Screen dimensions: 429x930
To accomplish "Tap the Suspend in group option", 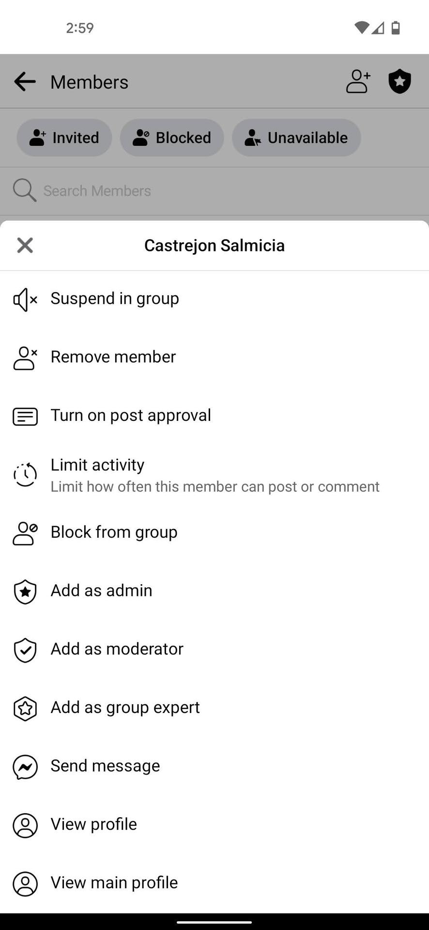I will pos(115,298).
